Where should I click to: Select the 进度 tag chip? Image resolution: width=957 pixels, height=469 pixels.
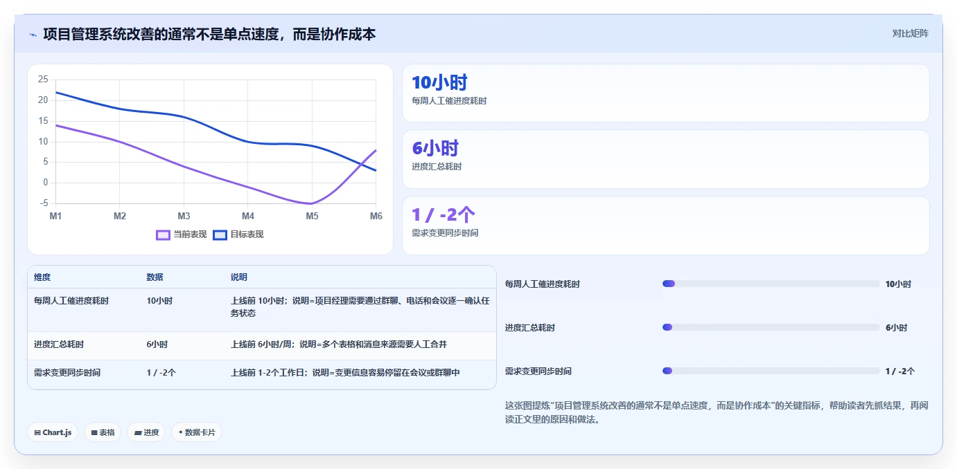tap(146, 432)
